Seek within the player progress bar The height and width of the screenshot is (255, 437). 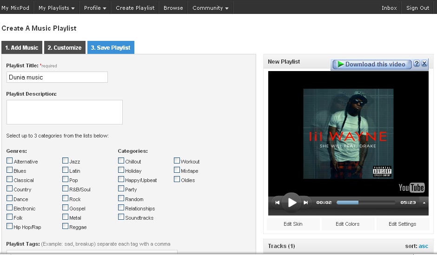point(366,203)
